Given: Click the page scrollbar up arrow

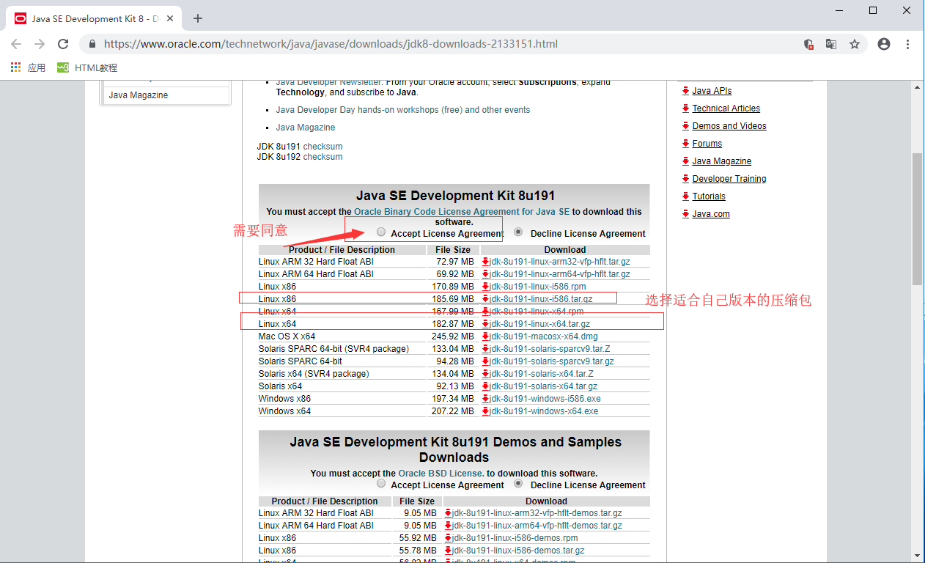Looking at the screenshot, I should point(918,87).
